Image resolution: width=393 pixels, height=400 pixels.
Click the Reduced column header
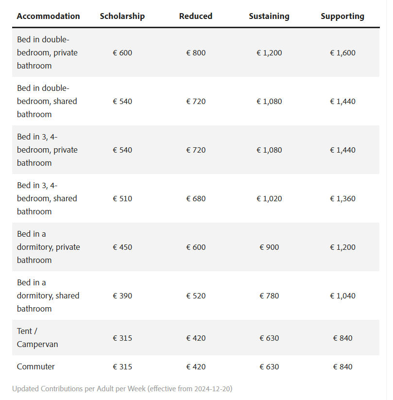pos(195,16)
